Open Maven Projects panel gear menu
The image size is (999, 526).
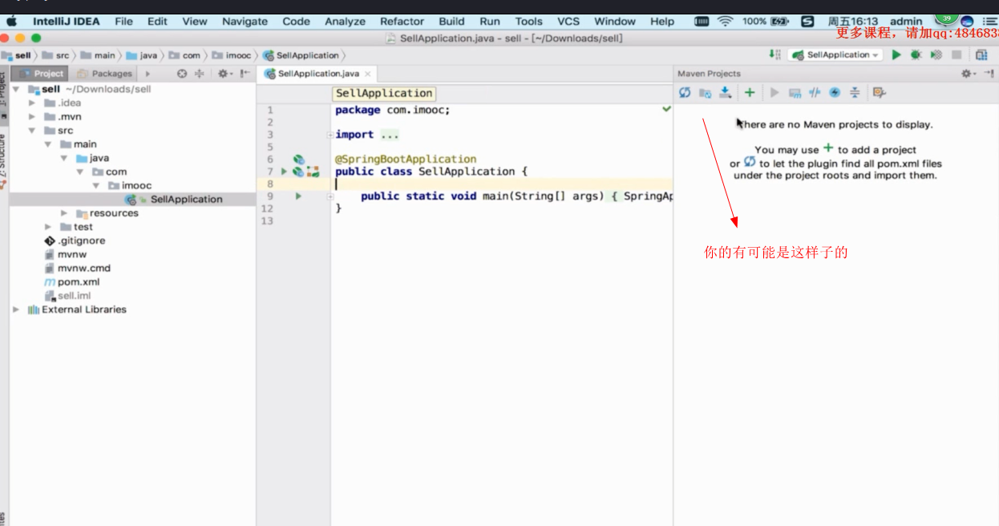(968, 74)
